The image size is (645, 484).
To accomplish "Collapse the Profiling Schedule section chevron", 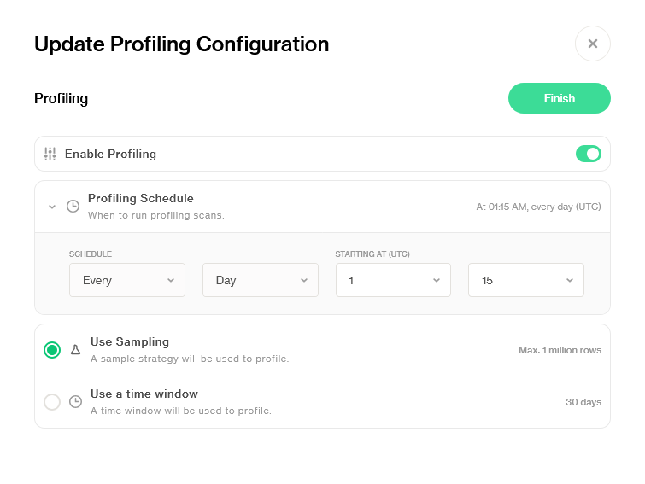I will coord(52,207).
